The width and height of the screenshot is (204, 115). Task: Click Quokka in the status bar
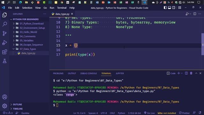[25, 113]
